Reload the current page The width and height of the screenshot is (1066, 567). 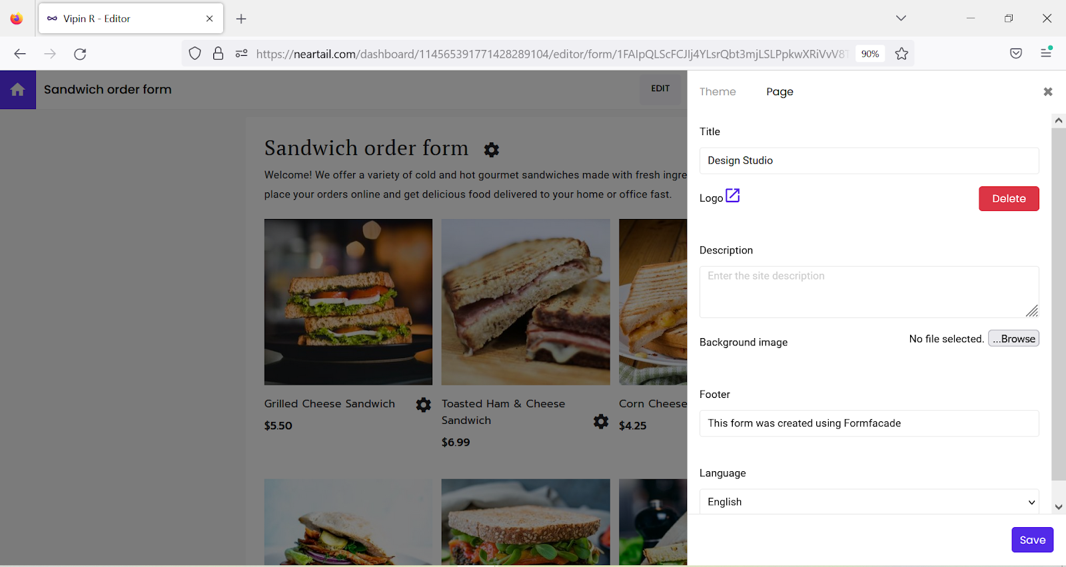coord(80,53)
